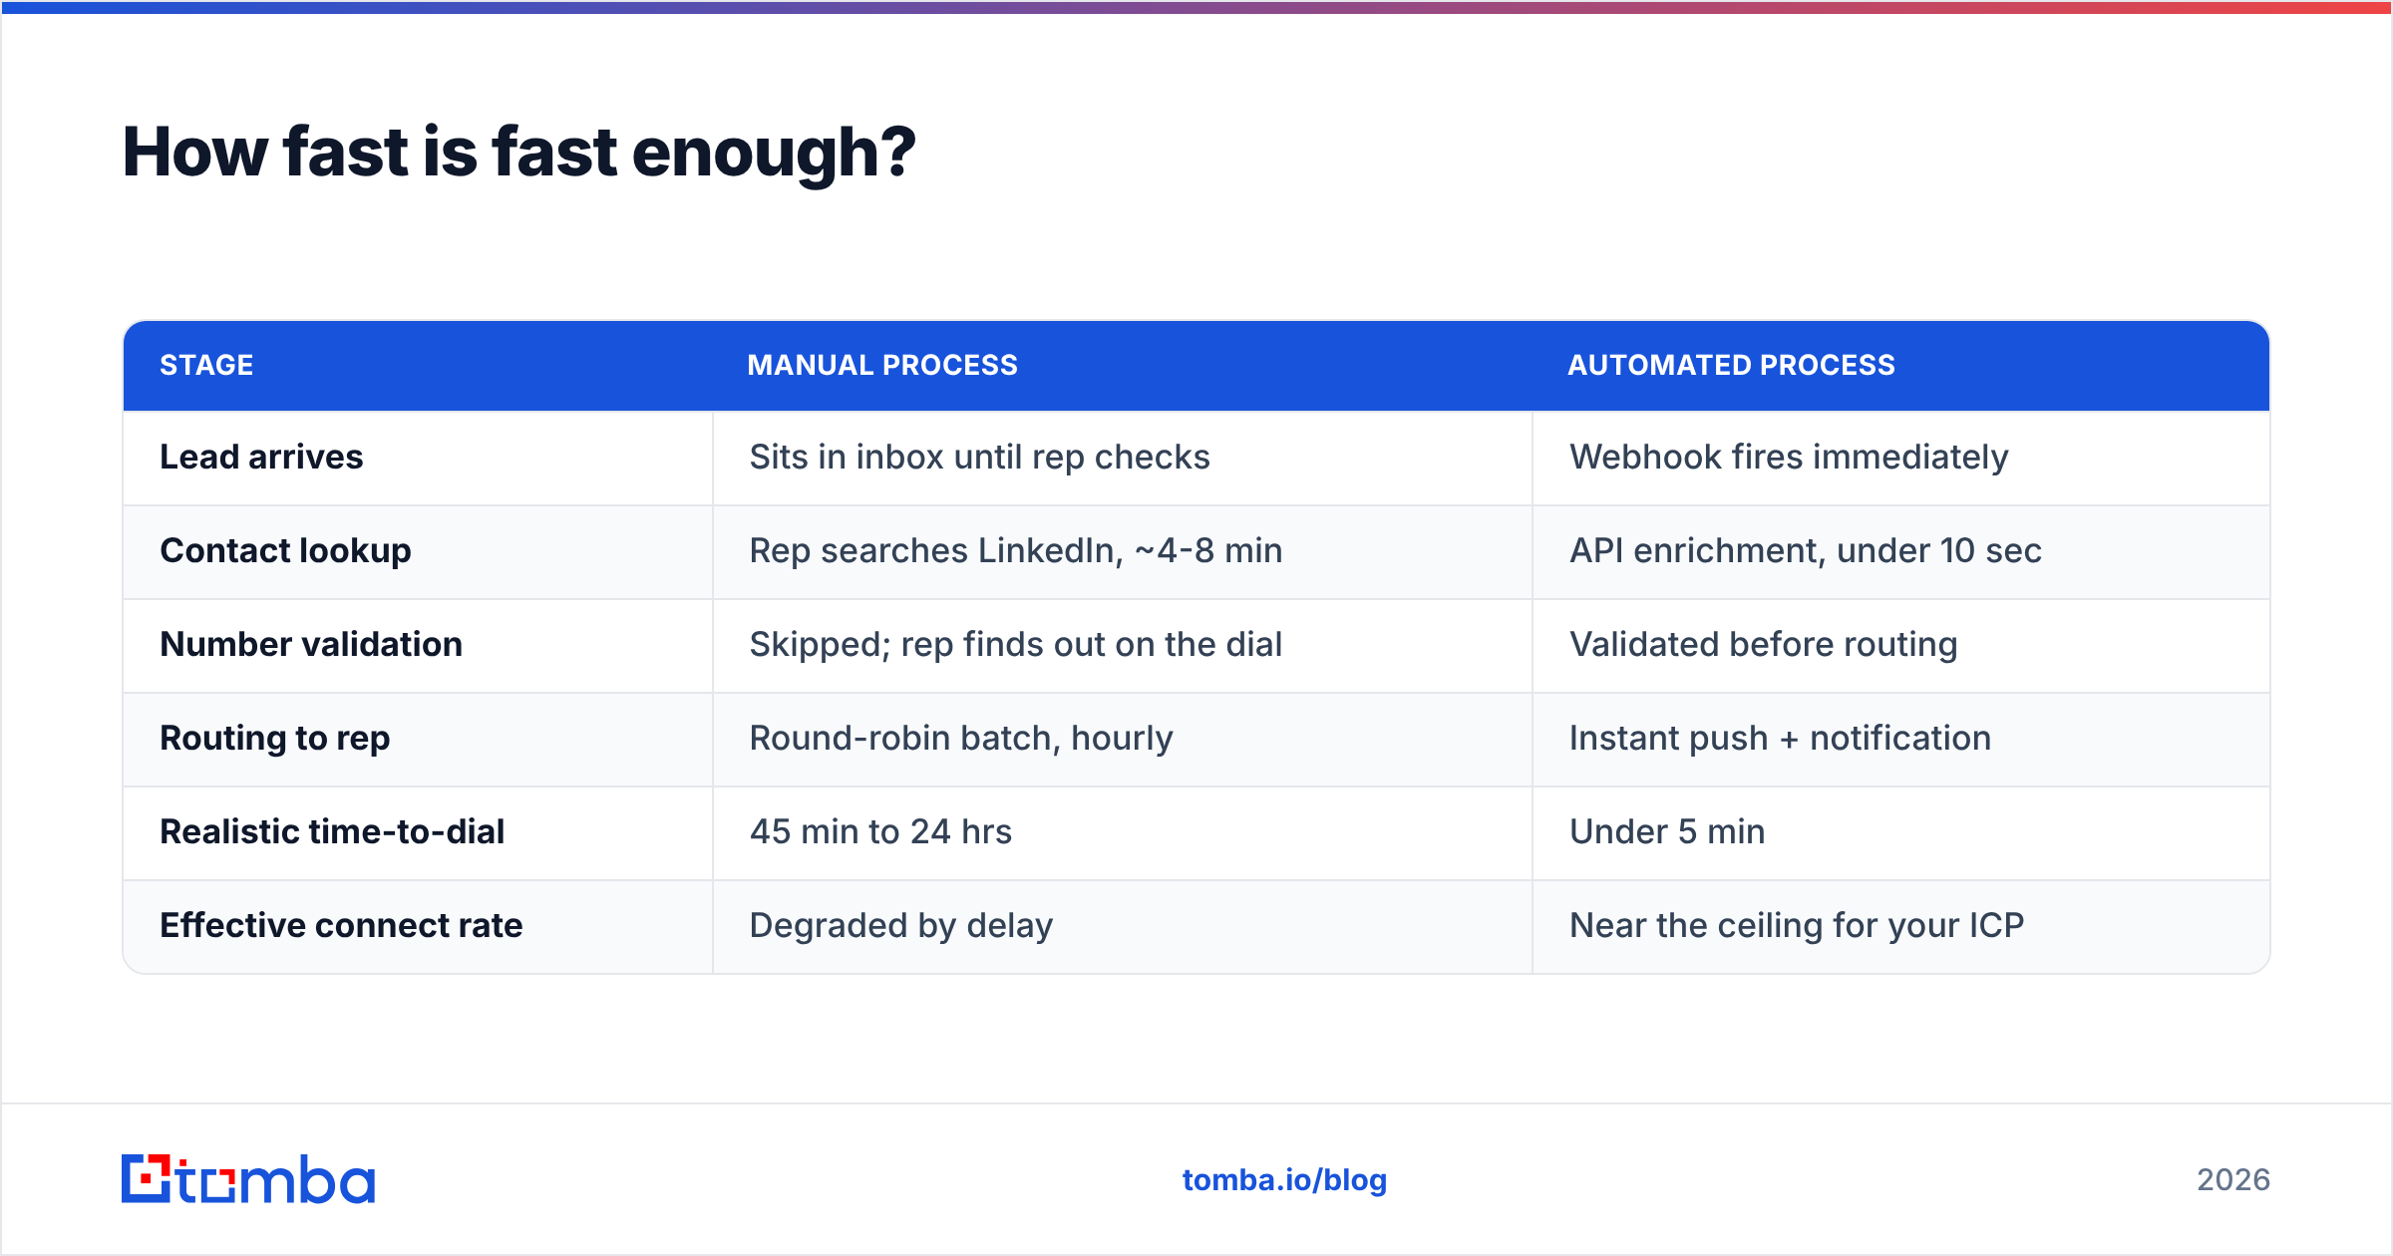The width and height of the screenshot is (2393, 1256).
Task: Click 'Sits in inbox until rep checks' cell
Action: pyautogui.click(x=979, y=457)
